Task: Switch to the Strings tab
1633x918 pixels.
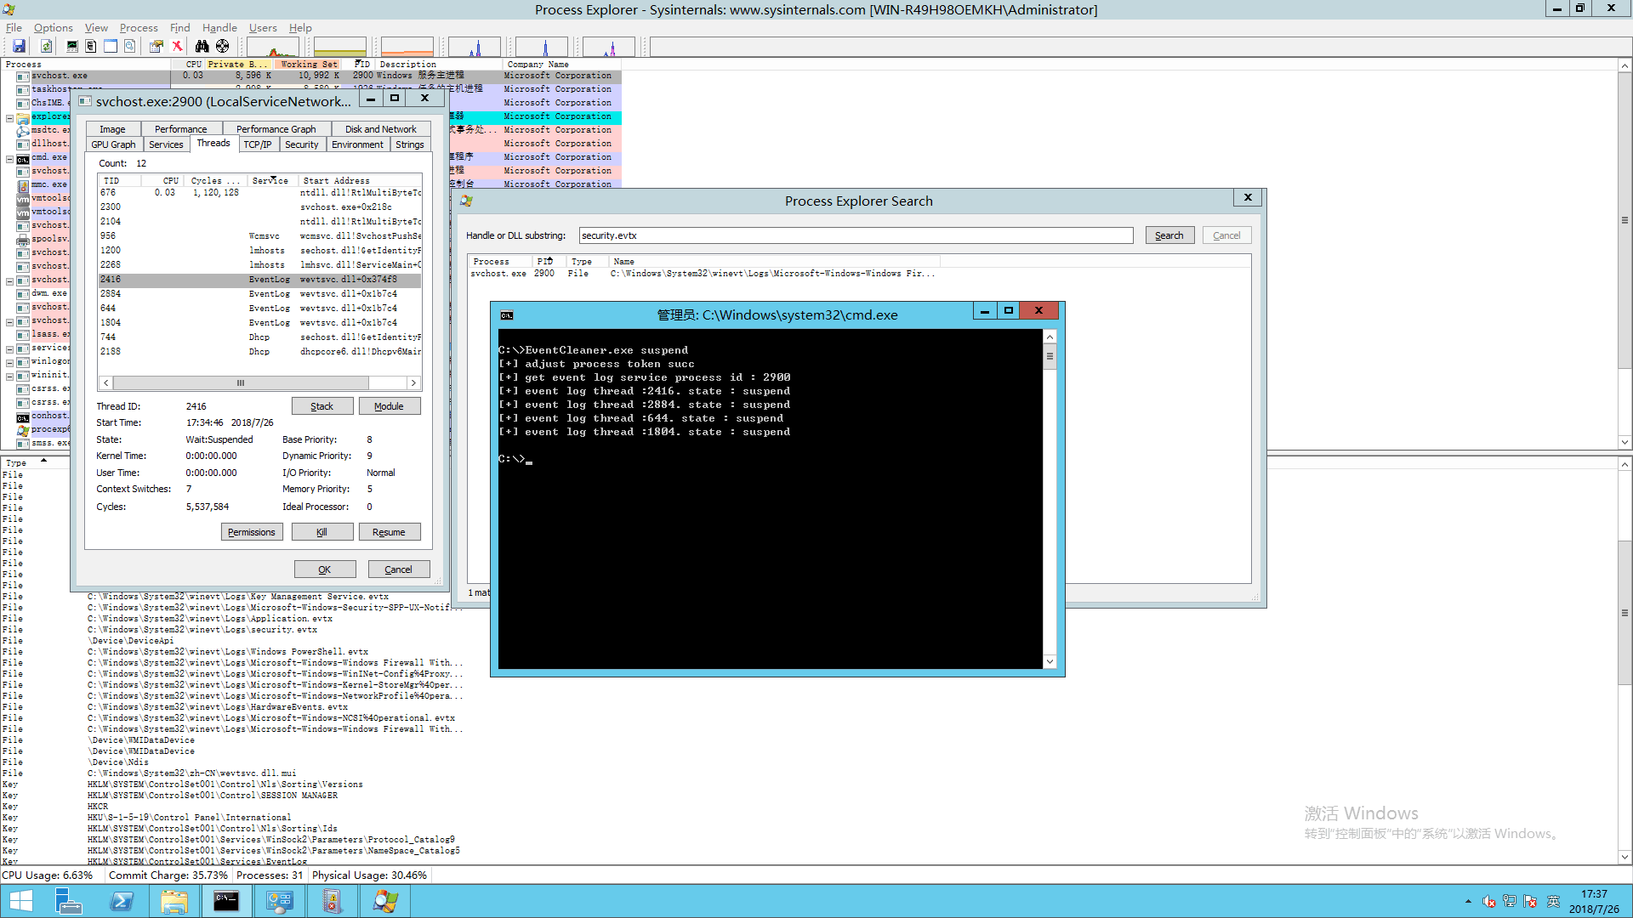Action: pos(409,144)
